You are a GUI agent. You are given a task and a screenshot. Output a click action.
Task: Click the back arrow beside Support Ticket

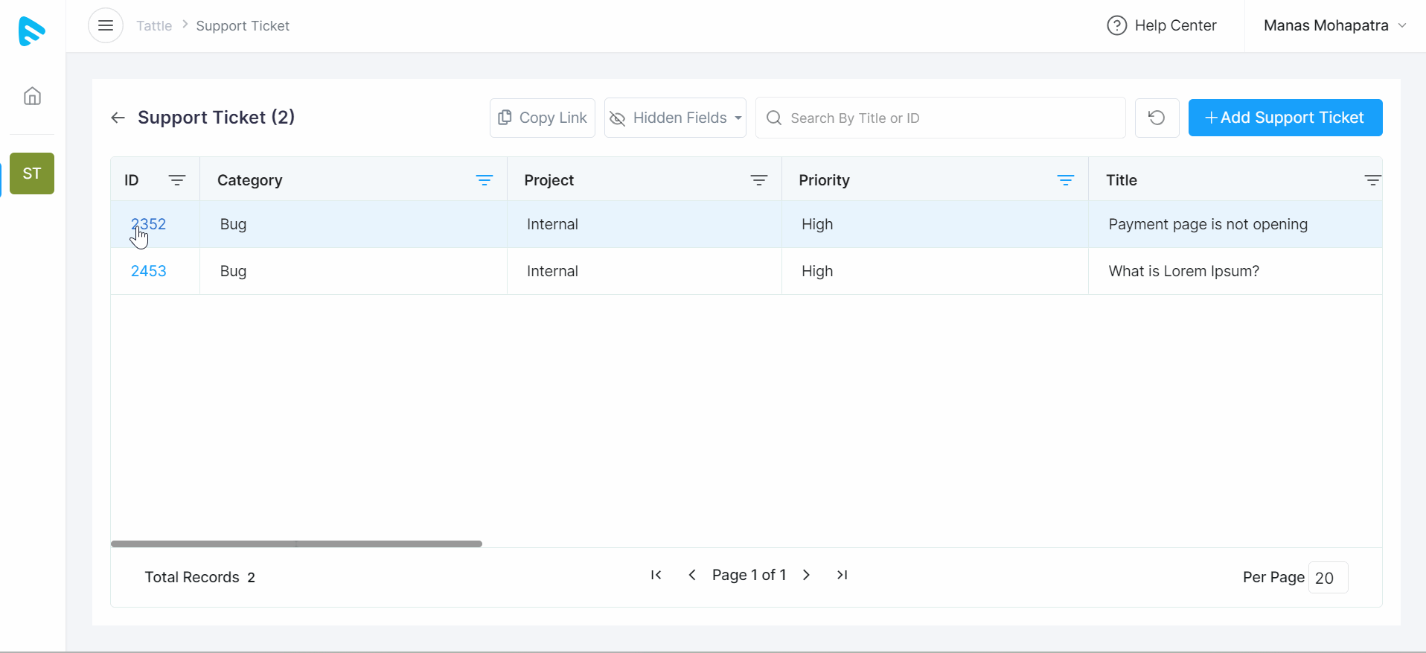(118, 118)
